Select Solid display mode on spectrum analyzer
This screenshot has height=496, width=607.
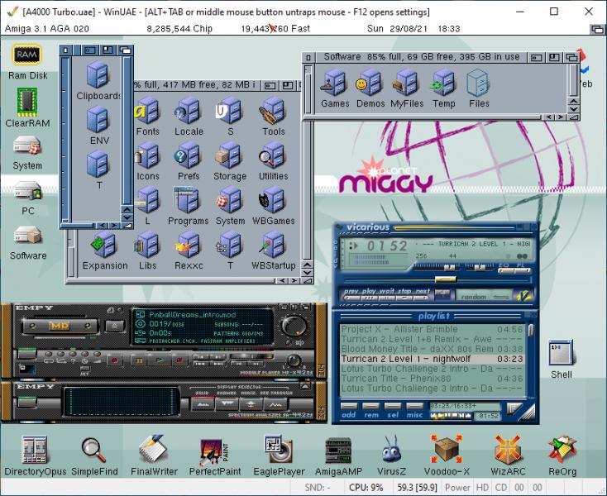coord(203,404)
